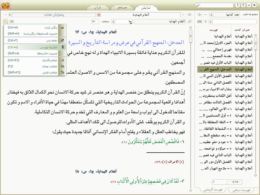Image resolution: width=260 pixels, height=195 pixels.
Task: Open the on-screen keyboard icon
Action: (x=200, y=21)
